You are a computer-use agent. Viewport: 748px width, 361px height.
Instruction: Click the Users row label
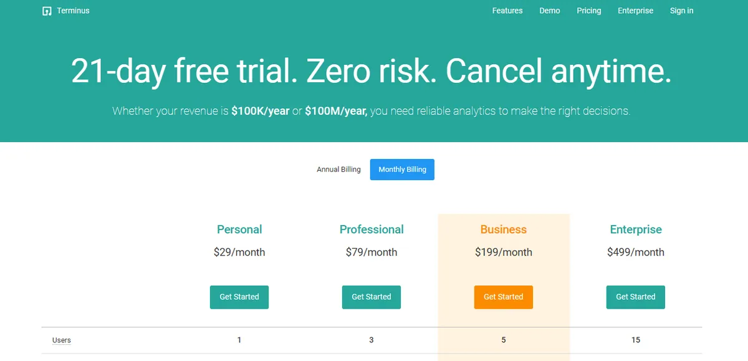pos(62,340)
